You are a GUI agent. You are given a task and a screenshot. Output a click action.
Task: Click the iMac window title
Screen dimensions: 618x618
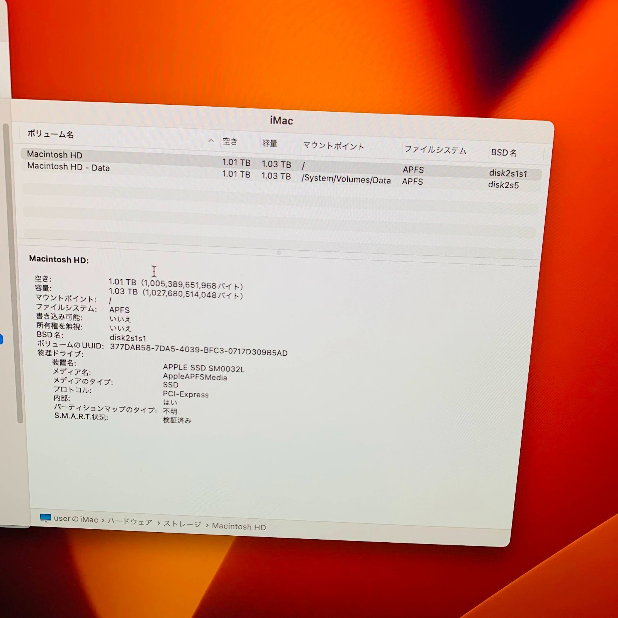[282, 121]
